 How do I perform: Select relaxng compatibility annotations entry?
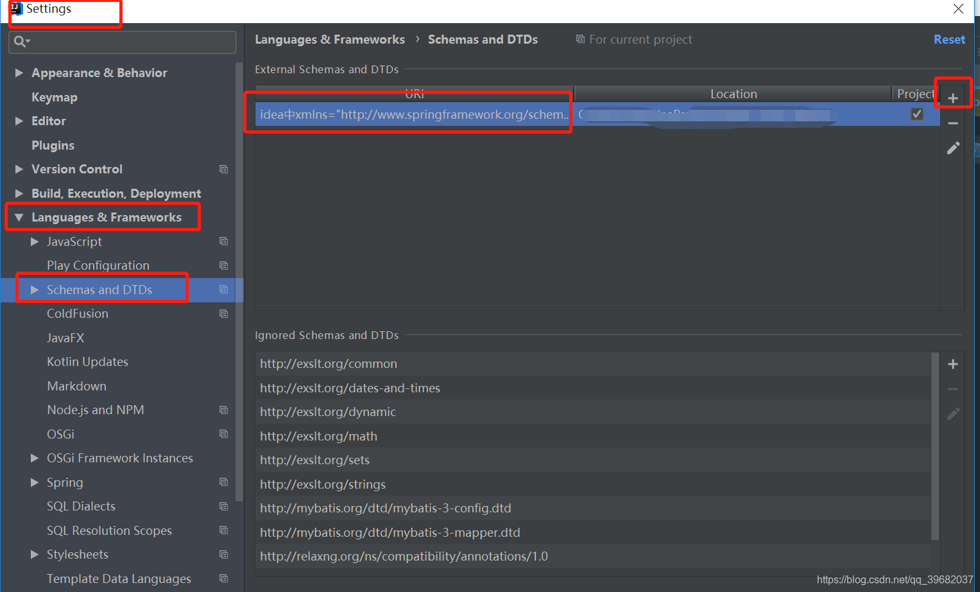point(593,556)
